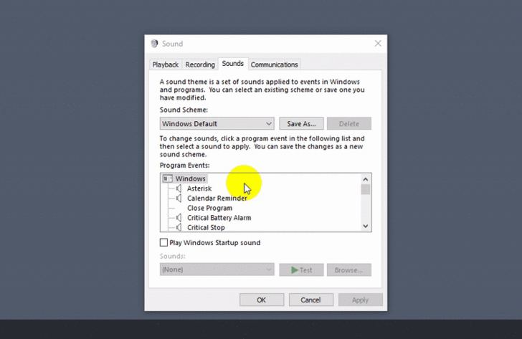Select the Calendar Reminder event
Image resolution: width=522 pixels, height=339 pixels.
(217, 199)
